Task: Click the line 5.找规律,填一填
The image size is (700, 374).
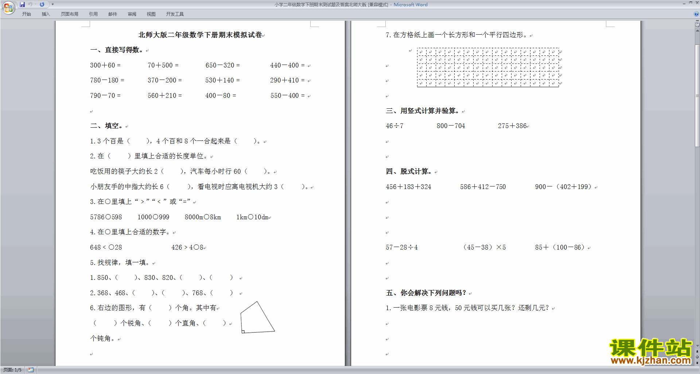Action: click(x=120, y=263)
